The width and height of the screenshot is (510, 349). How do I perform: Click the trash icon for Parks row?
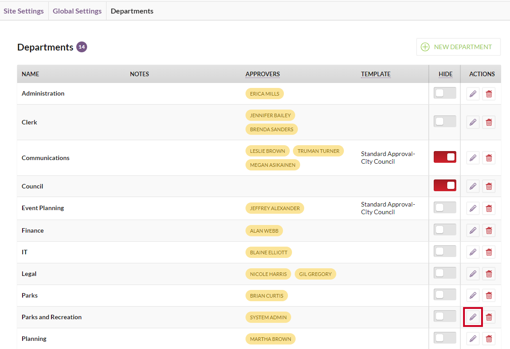pyautogui.click(x=489, y=295)
